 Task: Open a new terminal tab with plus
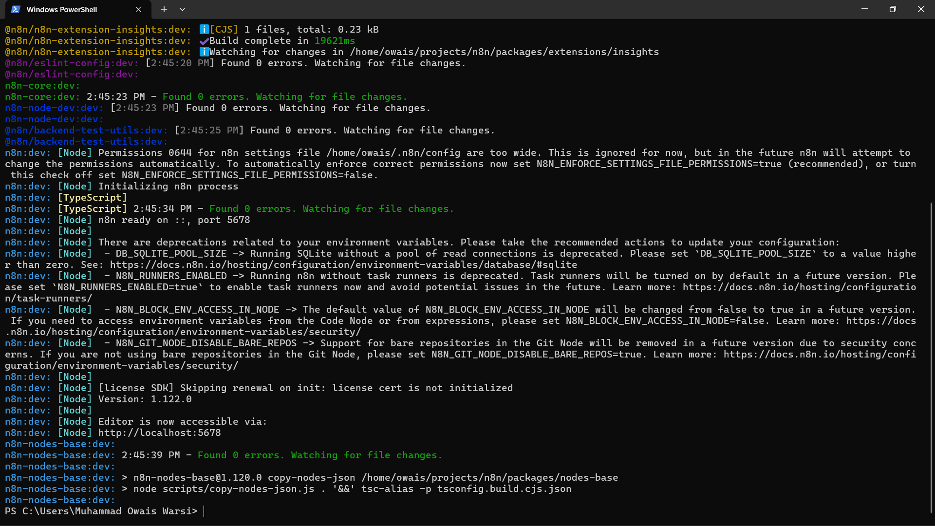(x=164, y=9)
